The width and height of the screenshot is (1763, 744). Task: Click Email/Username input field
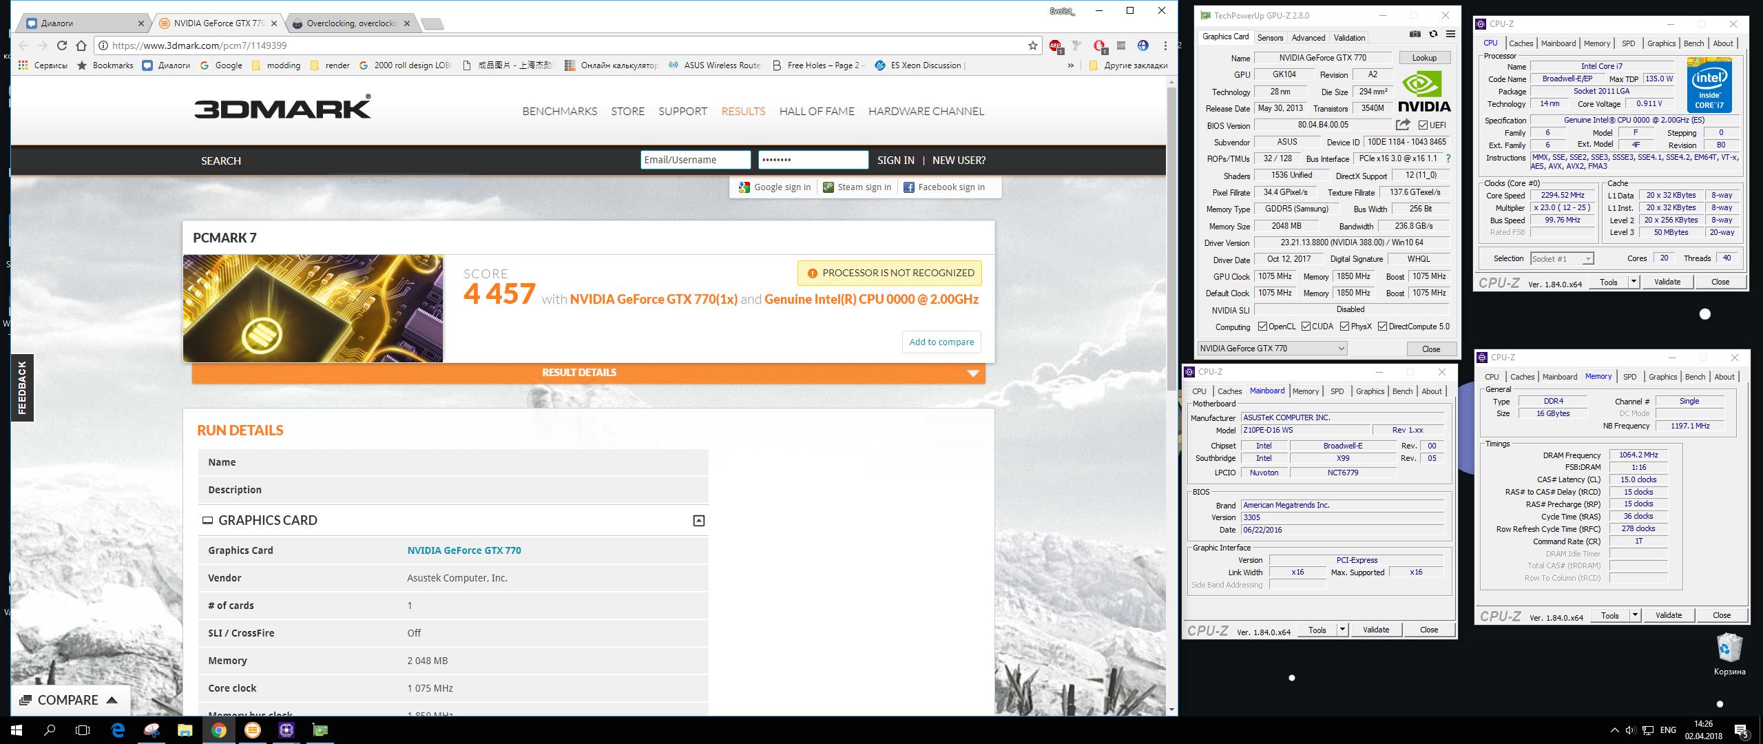[x=696, y=160]
